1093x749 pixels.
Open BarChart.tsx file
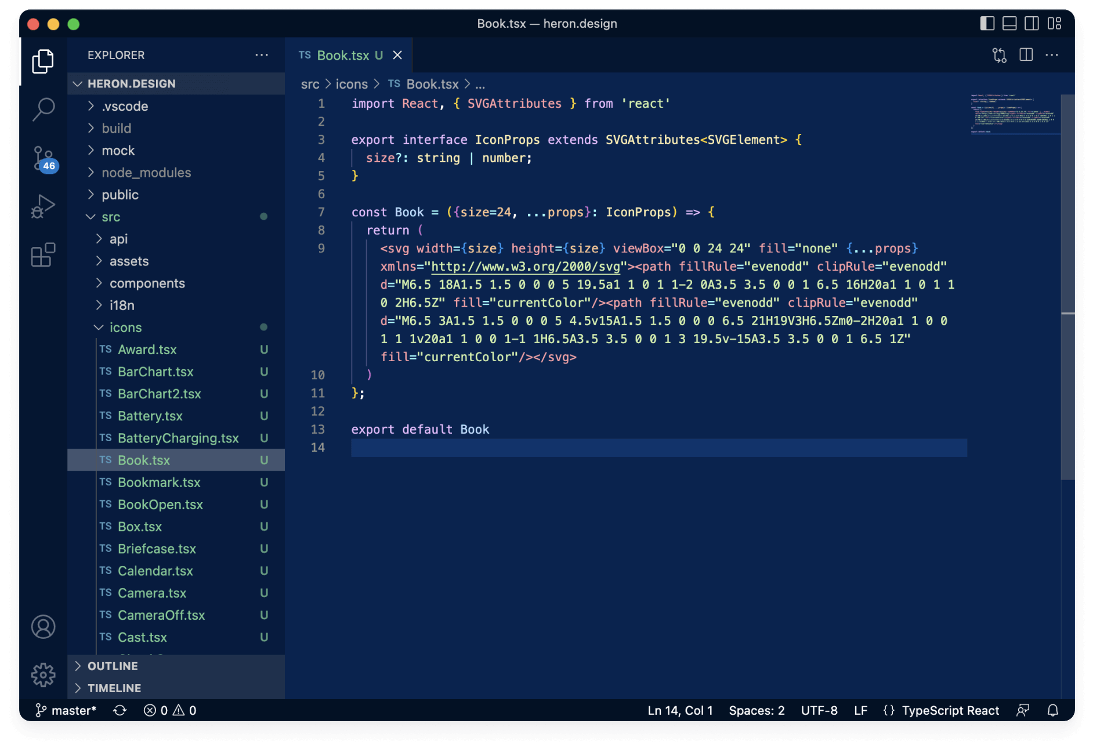coord(176,372)
